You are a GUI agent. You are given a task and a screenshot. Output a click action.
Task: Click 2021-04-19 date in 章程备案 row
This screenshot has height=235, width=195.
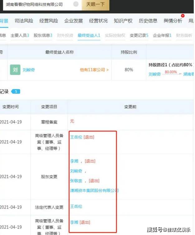pyautogui.click(x=11, y=122)
